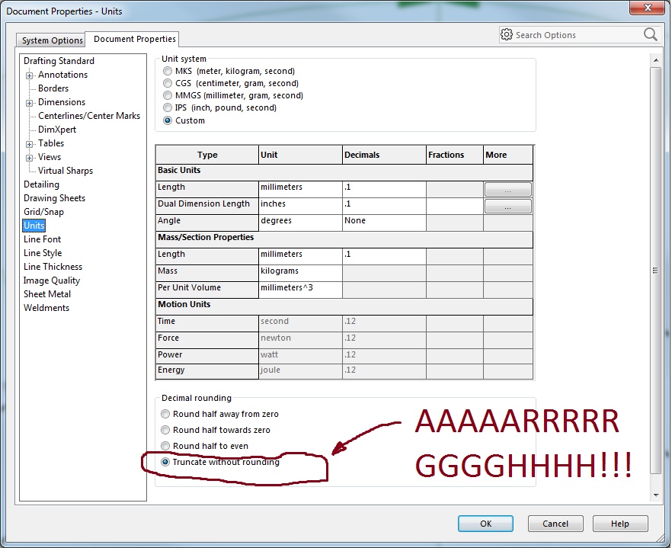Viewport: 672px width, 548px height.
Task: Click the Fractions column header
Action: [454, 155]
